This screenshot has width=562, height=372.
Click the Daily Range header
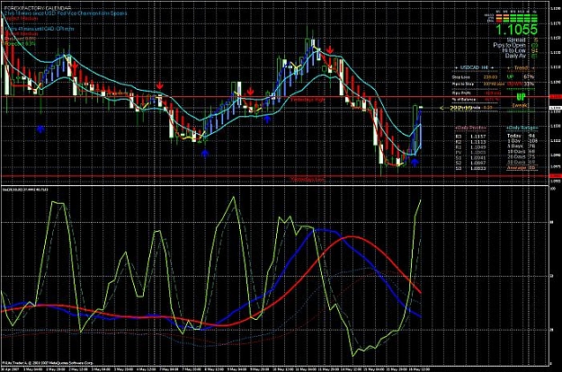522,128
